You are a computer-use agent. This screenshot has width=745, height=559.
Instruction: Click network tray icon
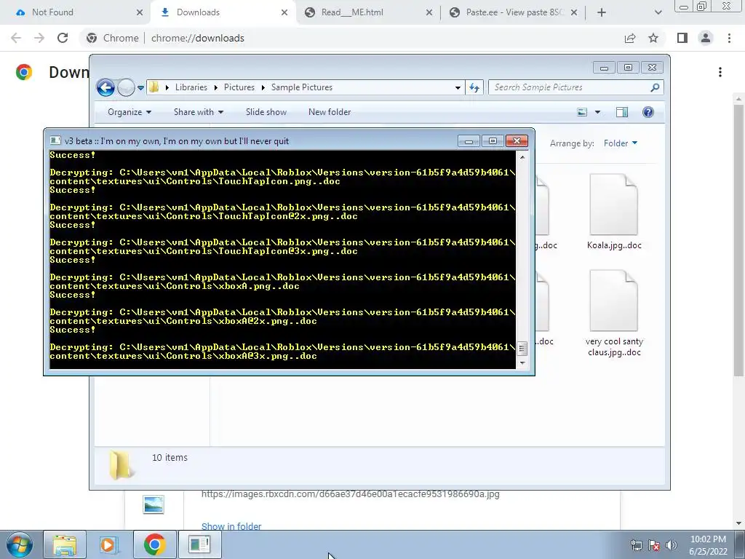point(636,545)
